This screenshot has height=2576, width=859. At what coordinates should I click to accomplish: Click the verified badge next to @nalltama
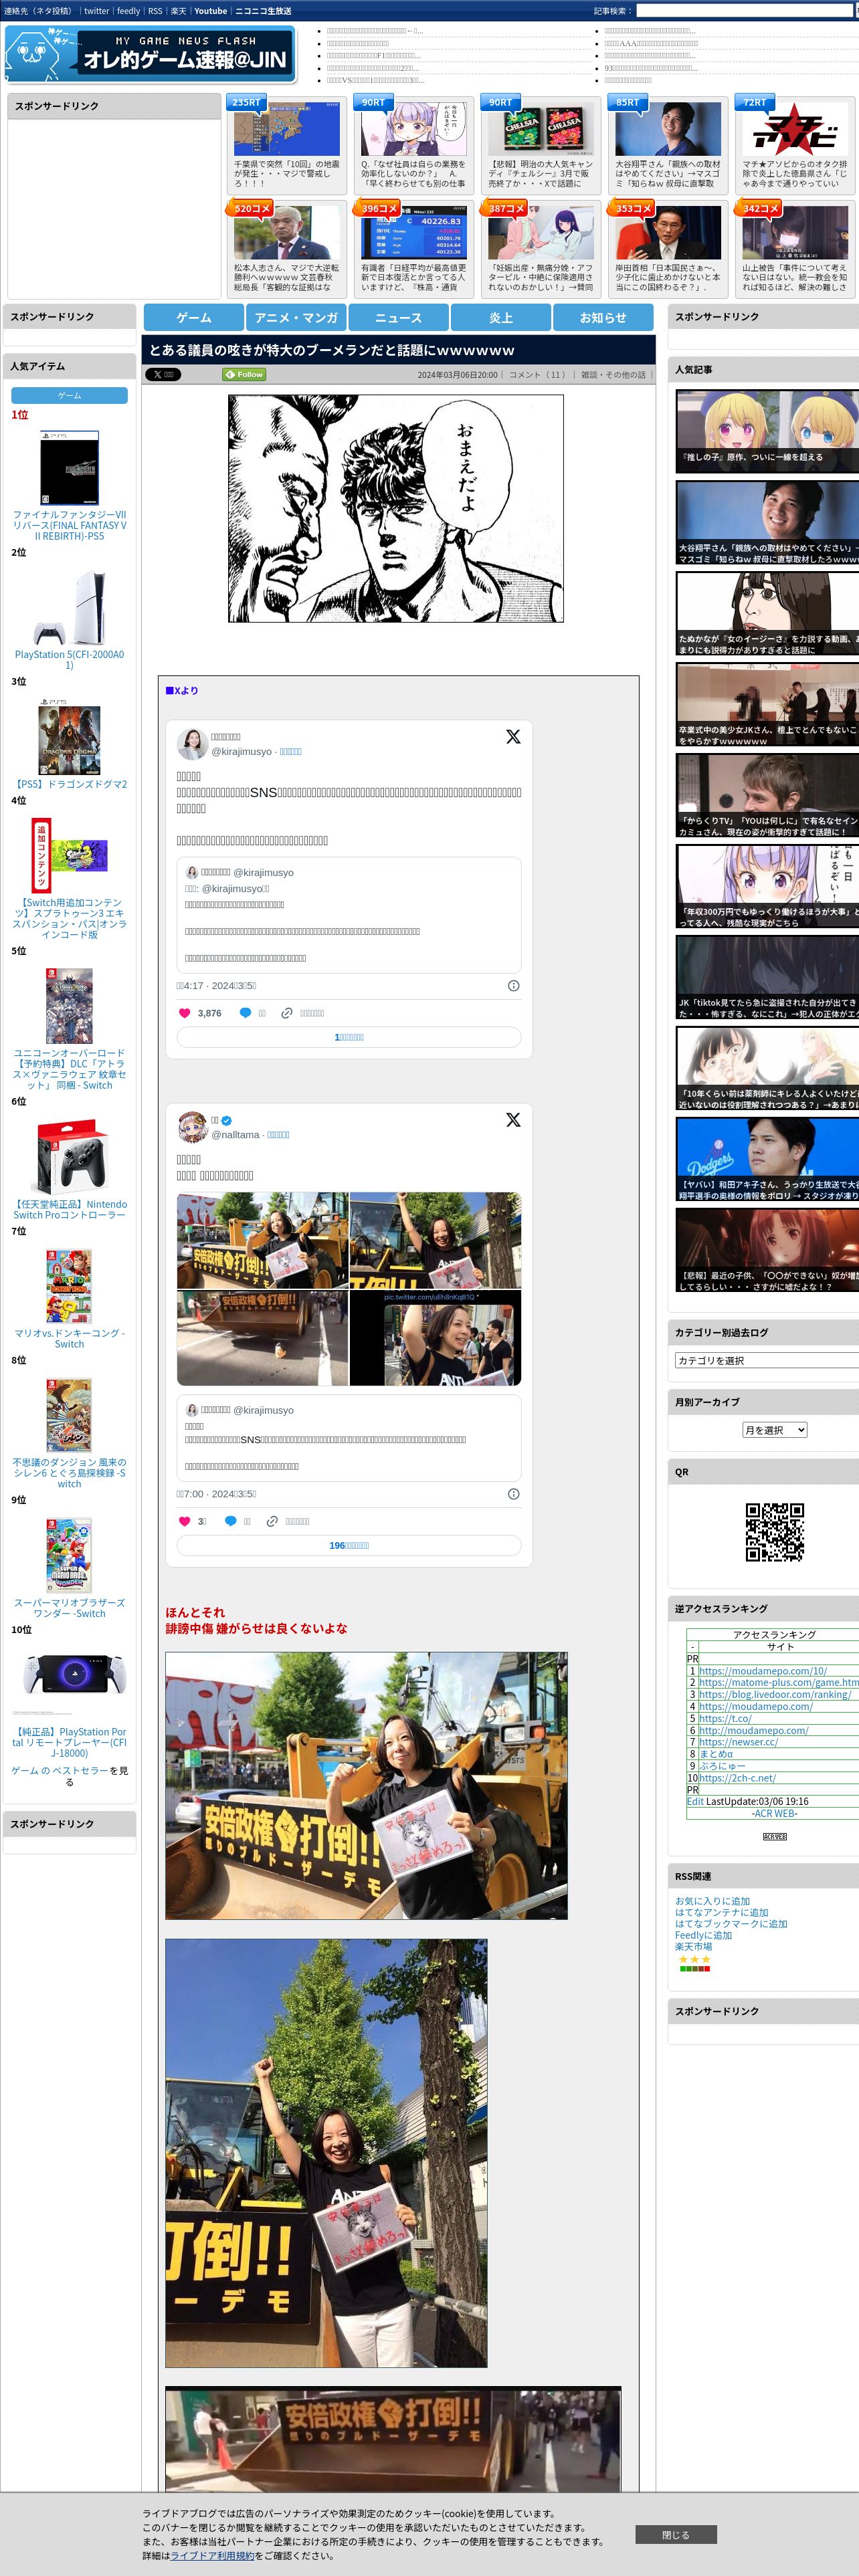[x=226, y=1120]
